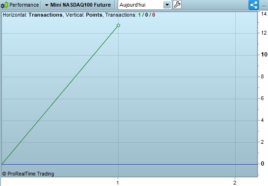268x186 pixels.
Task: Click the bold 10 value on vertical axis
Action: point(264,55)
